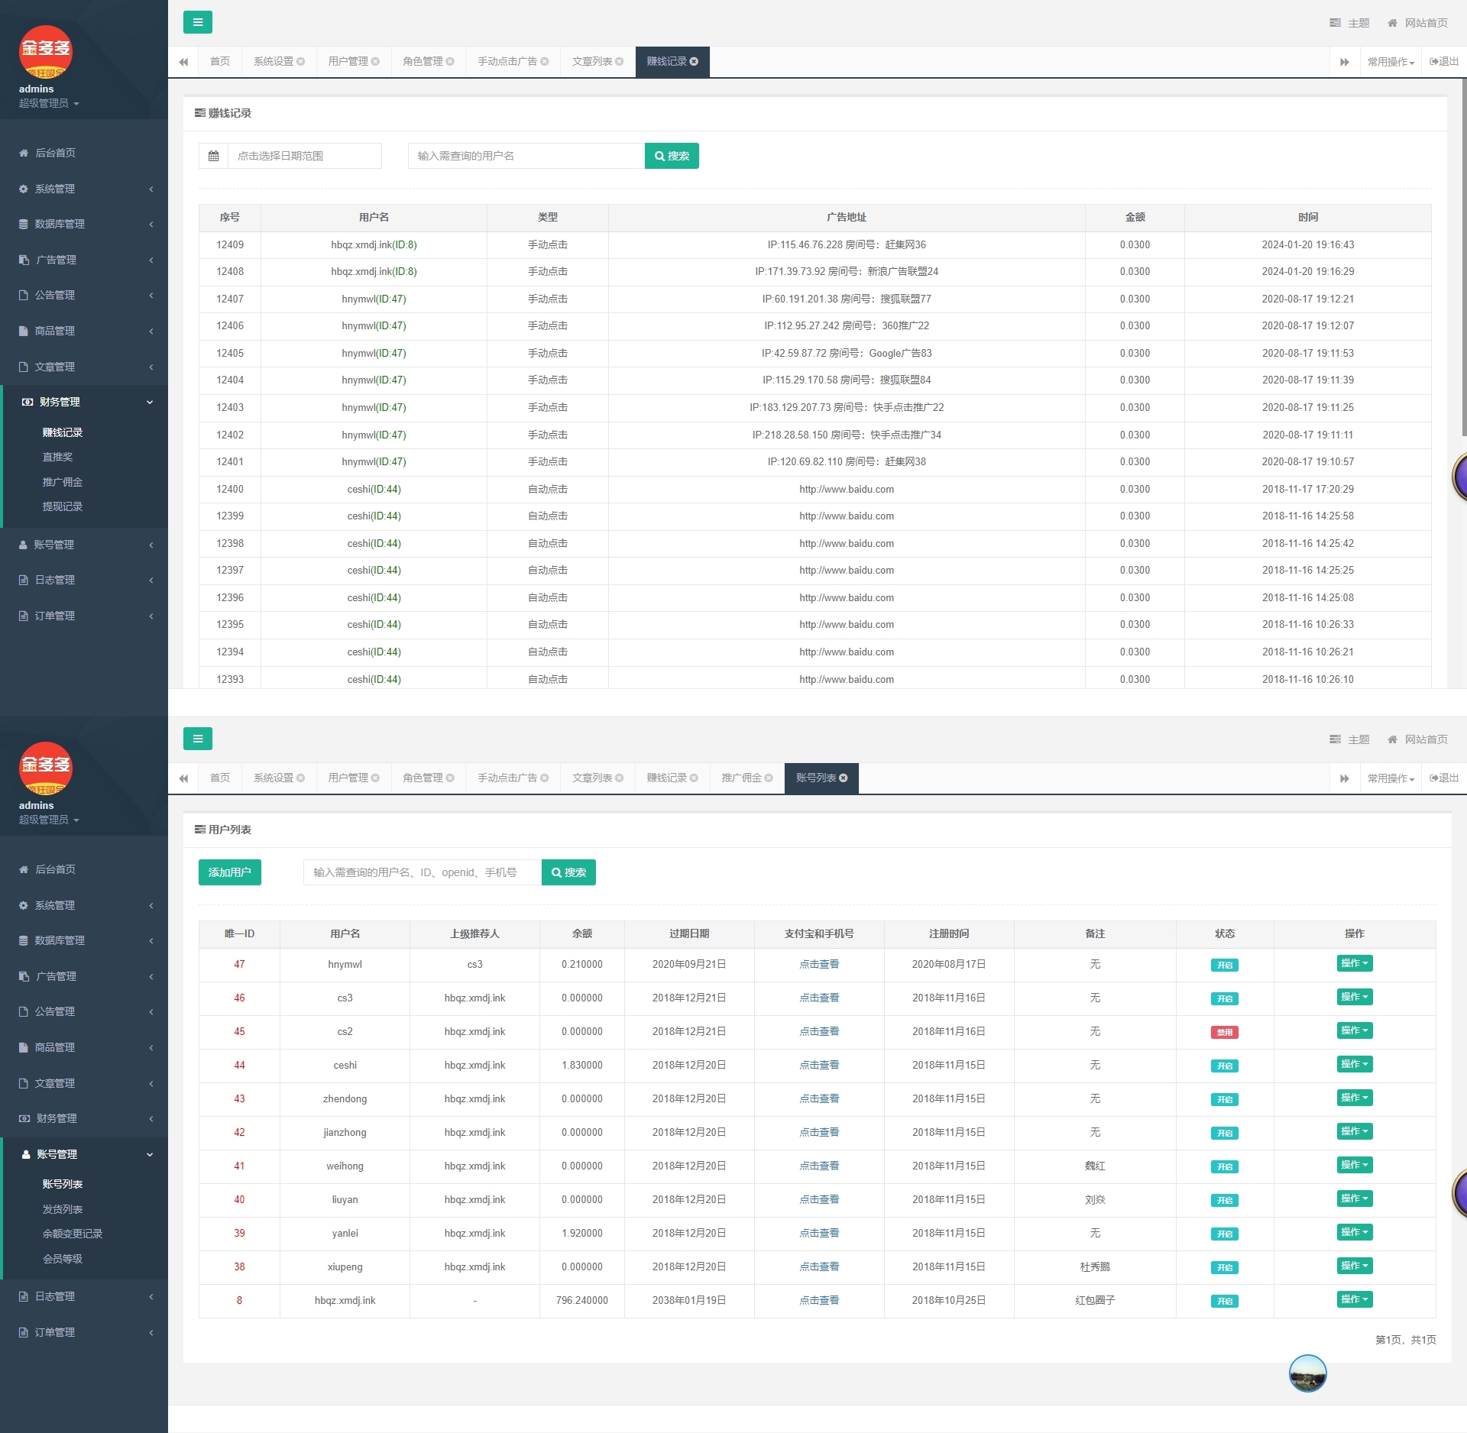Click the calendar icon beside date range field
Image resolution: width=1467 pixels, height=1433 pixels.
click(214, 156)
